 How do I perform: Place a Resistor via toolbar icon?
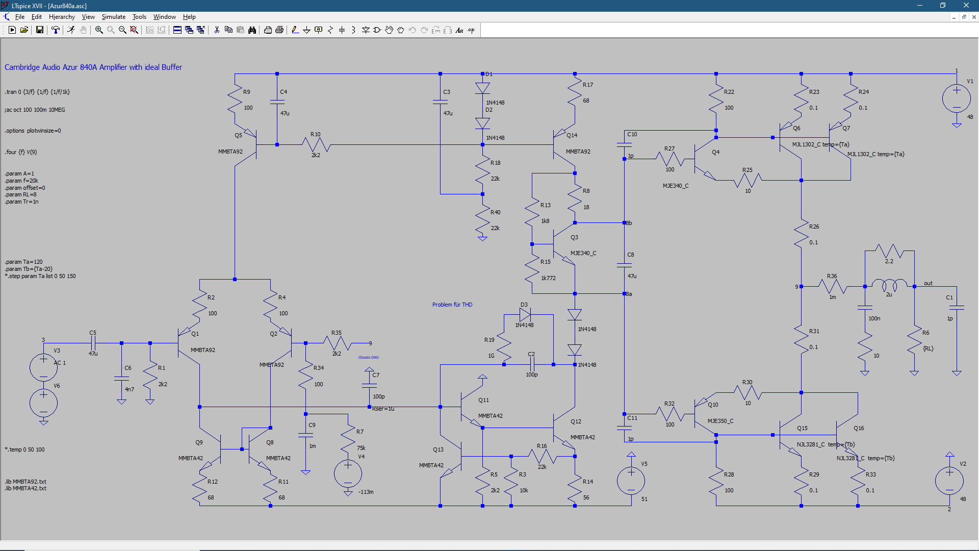[330, 30]
